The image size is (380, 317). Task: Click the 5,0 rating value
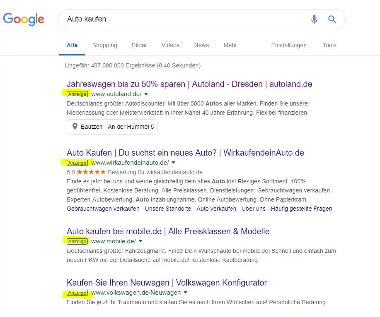71,172
